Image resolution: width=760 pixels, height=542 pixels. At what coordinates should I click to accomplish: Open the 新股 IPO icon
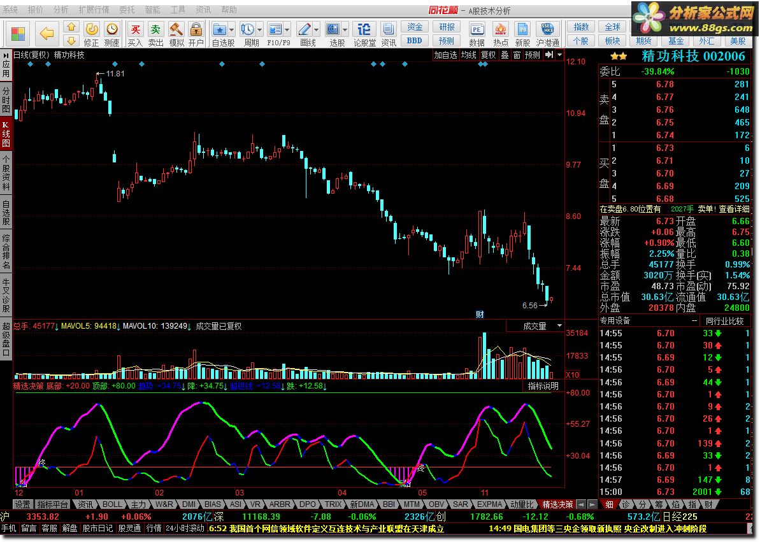[x=522, y=34]
